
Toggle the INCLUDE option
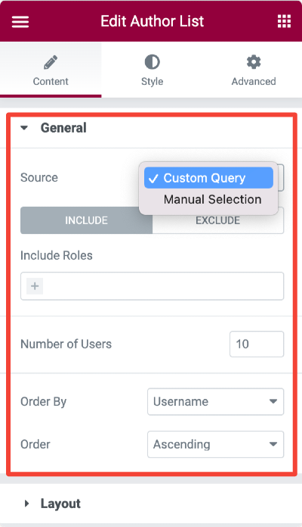(x=87, y=220)
